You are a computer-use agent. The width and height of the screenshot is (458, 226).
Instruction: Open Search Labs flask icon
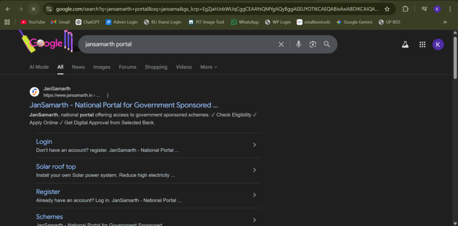[x=405, y=44]
